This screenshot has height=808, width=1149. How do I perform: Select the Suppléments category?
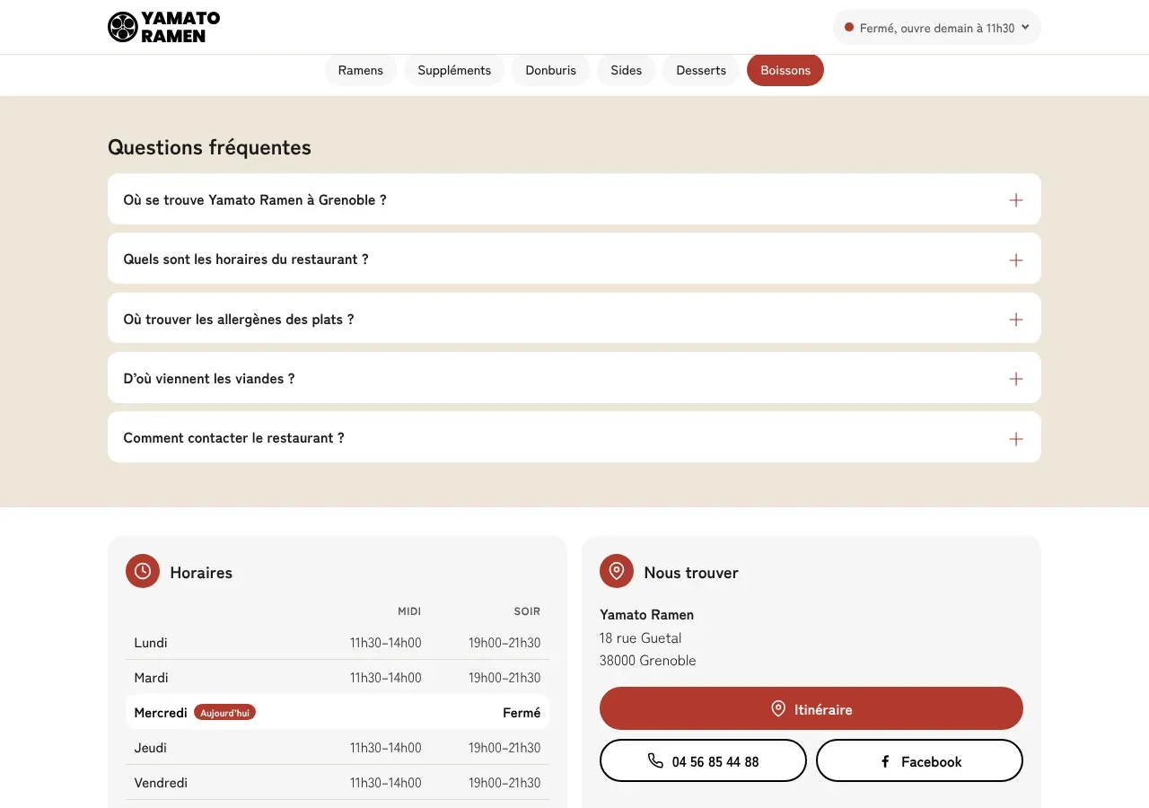point(454,70)
